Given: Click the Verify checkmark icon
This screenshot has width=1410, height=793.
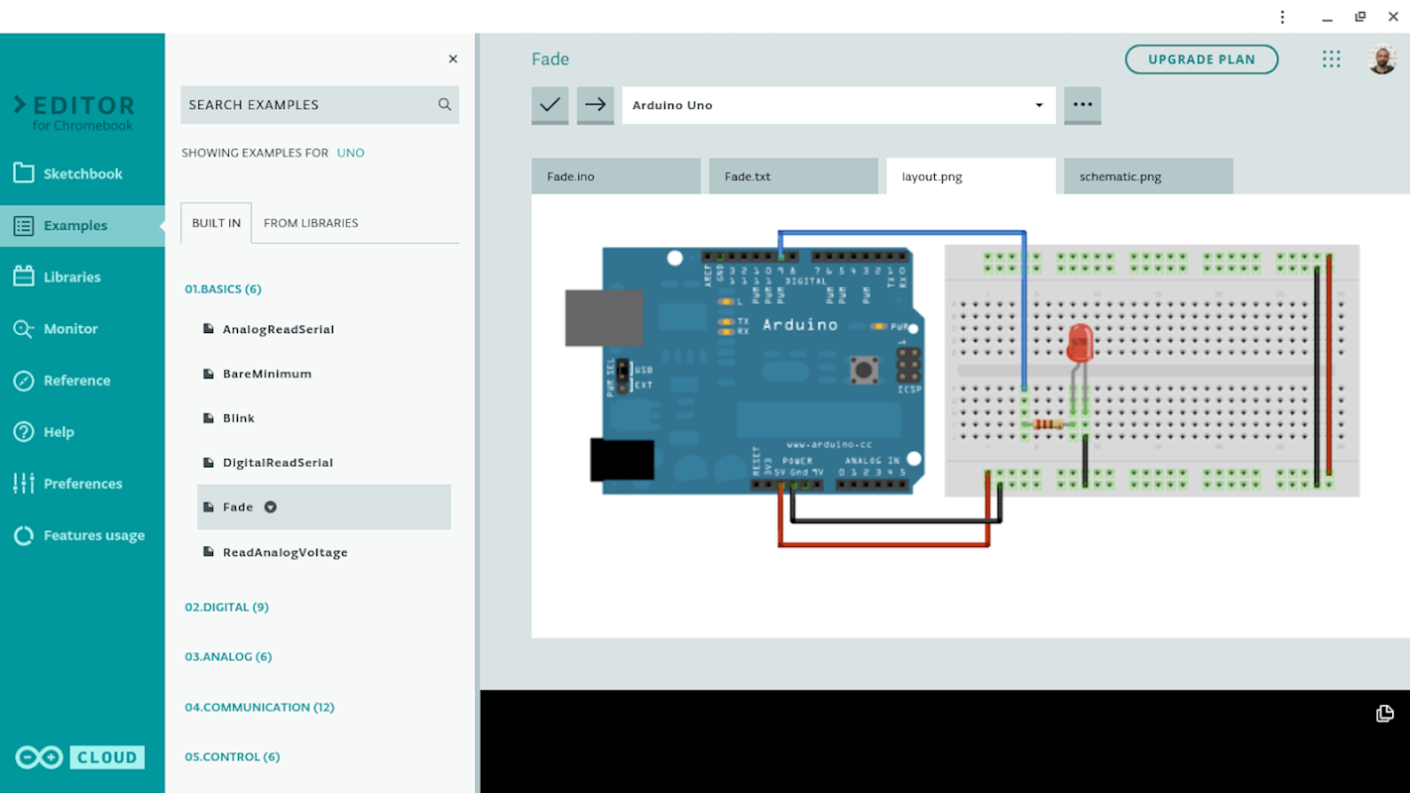Looking at the screenshot, I should [x=549, y=104].
